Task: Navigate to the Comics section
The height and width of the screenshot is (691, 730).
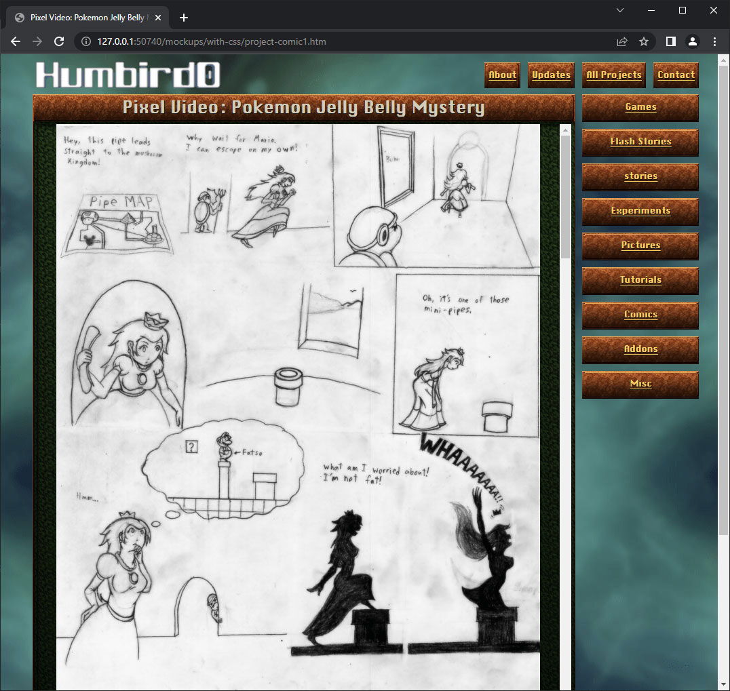Action: tap(640, 315)
